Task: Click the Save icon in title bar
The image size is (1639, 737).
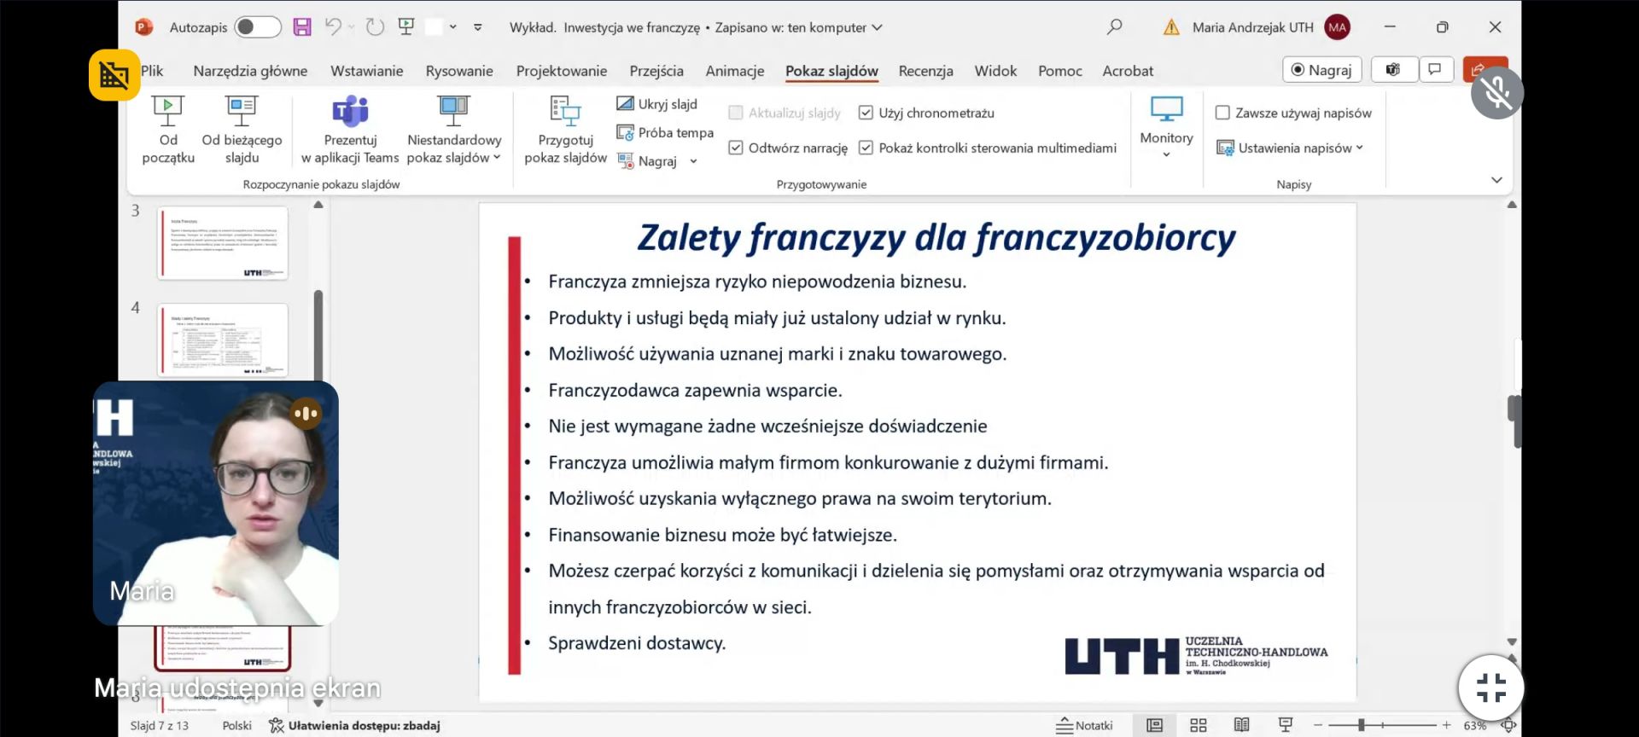Action: [302, 27]
